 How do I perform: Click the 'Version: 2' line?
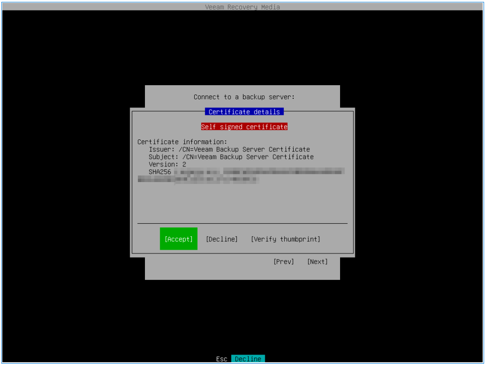(x=167, y=164)
